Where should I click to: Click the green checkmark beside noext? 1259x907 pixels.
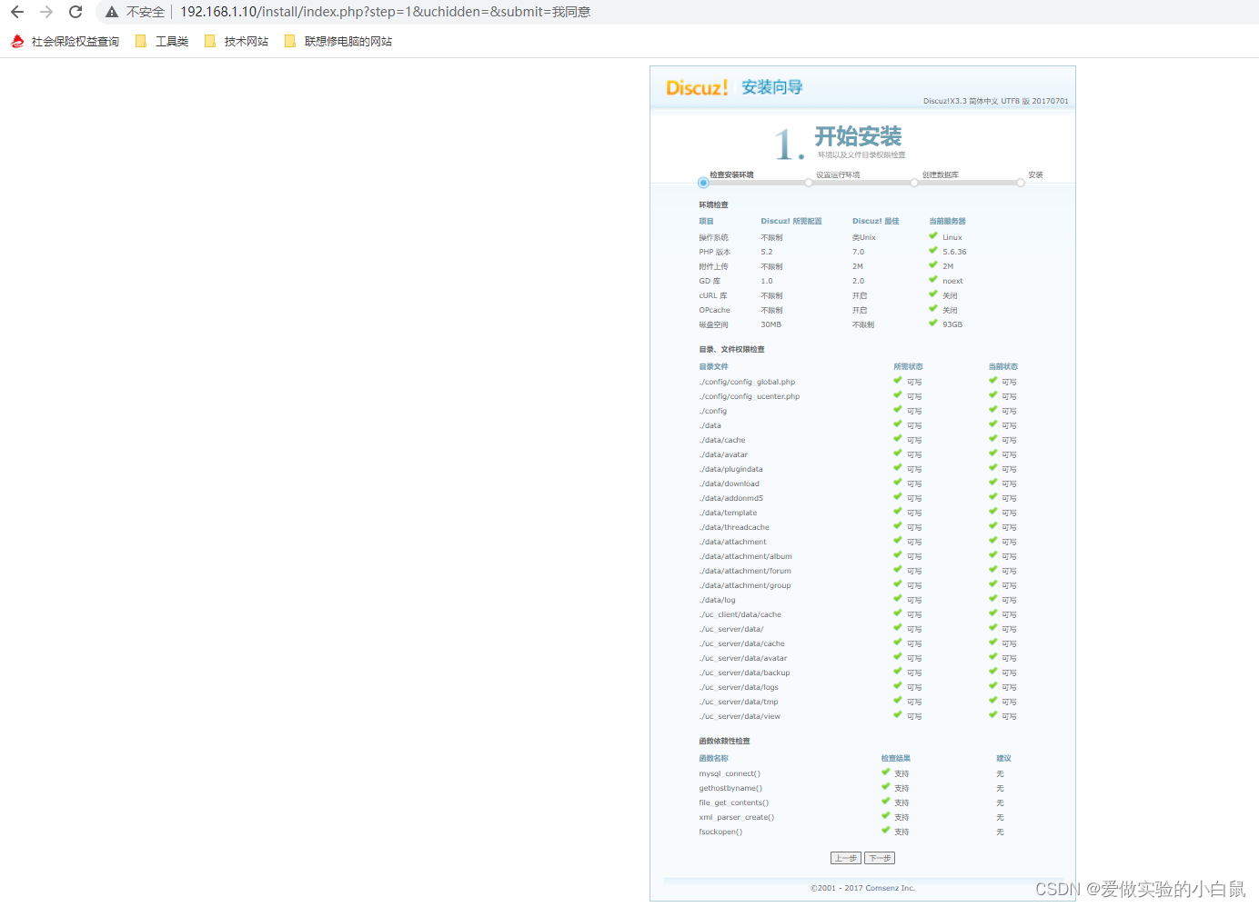pyautogui.click(x=932, y=279)
